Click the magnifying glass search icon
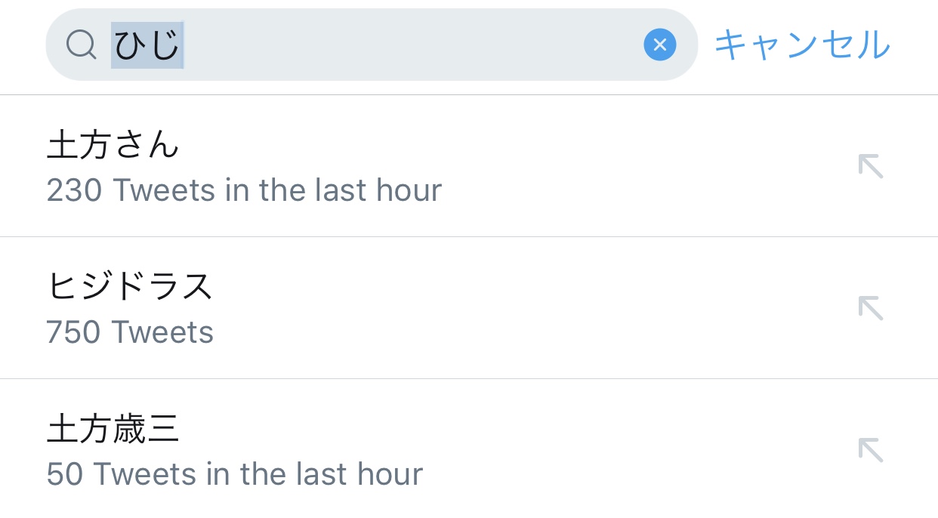 point(81,45)
